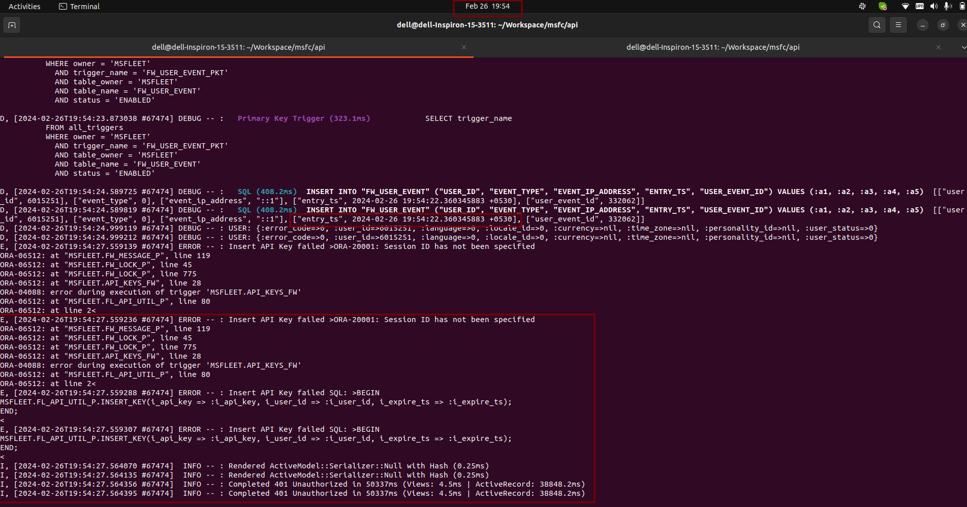Switch to the second terminal tab
Image resolution: width=967 pixels, height=507 pixels.
pyautogui.click(x=712, y=47)
